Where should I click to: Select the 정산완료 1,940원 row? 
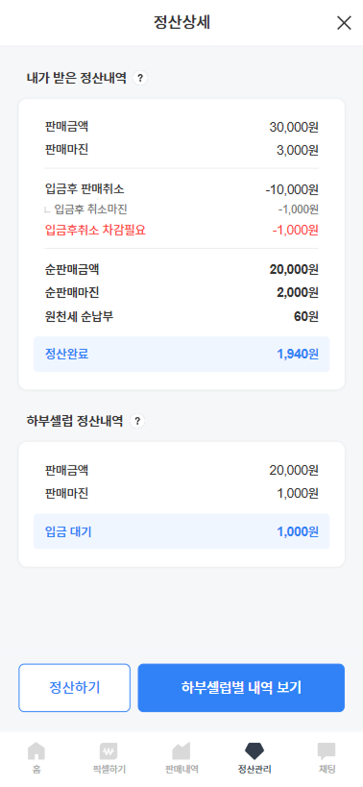tap(181, 354)
